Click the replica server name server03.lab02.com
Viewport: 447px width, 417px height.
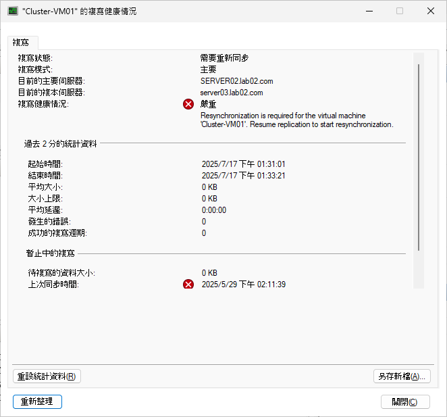(x=232, y=93)
